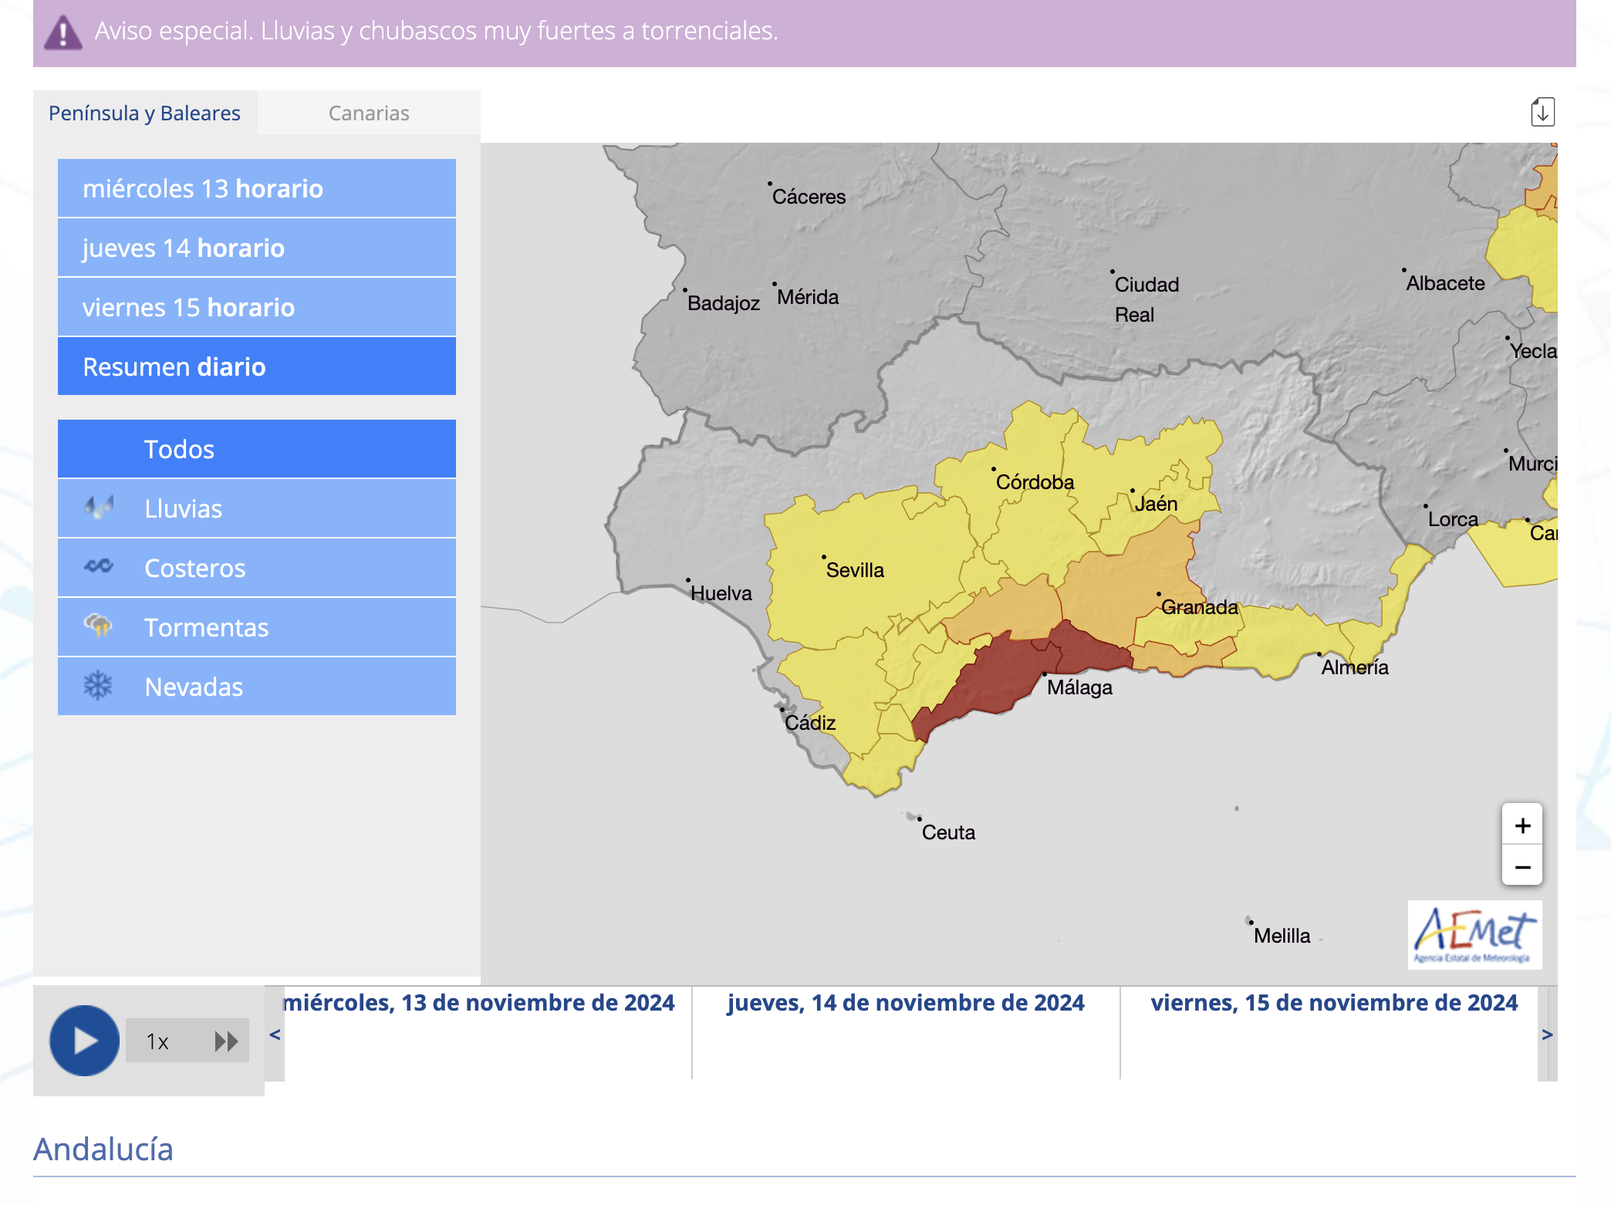Click the right arrow of the date timeline
The width and height of the screenshot is (1611, 1205).
[1547, 1035]
